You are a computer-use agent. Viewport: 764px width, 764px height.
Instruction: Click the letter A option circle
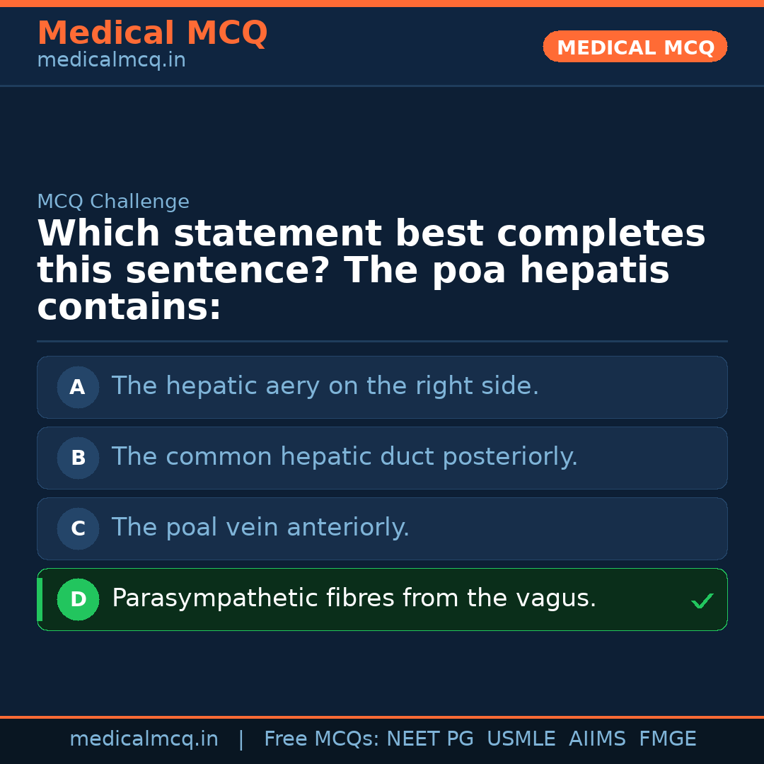click(78, 387)
